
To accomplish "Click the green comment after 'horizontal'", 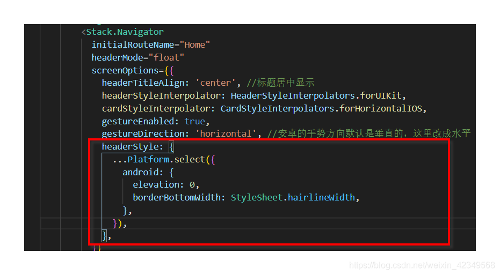I will (x=368, y=133).
